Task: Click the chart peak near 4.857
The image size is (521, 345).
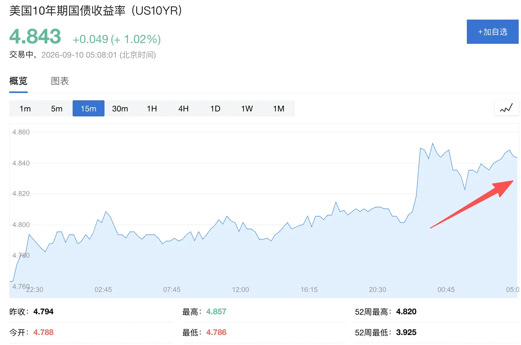Action: coord(433,144)
